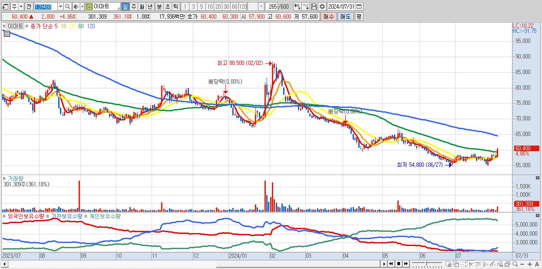Viewport: 542px width, 269px height.
Task: Click moving average 120 legend label
Action: click(x=91, y=26)
